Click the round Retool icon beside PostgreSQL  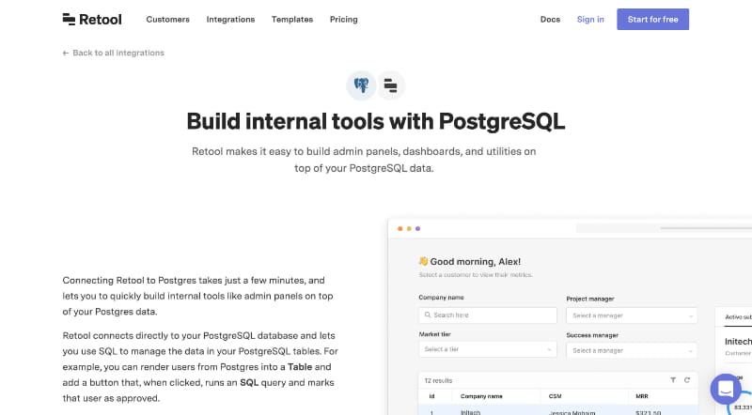391,85
